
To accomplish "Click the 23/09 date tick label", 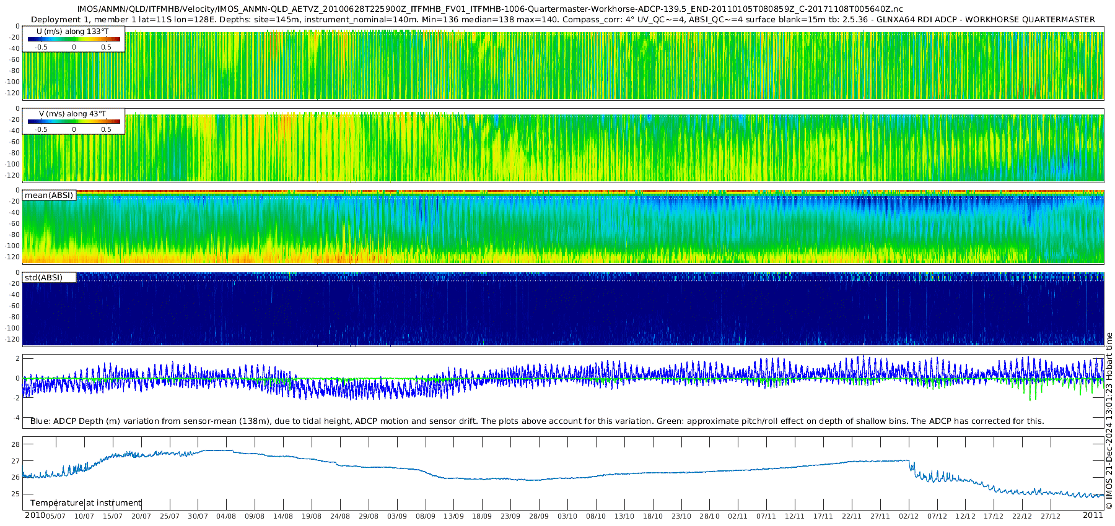I will click(x=510, y=516).
